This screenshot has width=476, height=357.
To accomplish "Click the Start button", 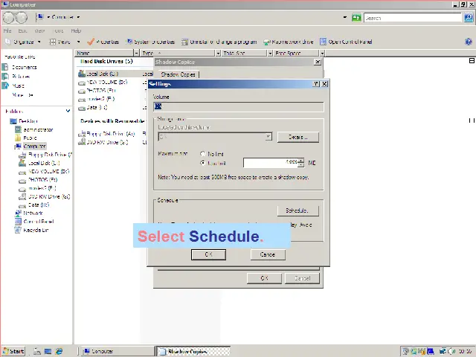I will point(13,351).
